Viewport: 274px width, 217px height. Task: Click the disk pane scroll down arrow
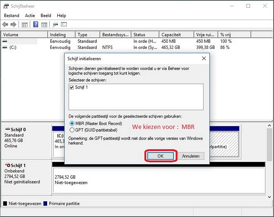(x=269, y=197)
